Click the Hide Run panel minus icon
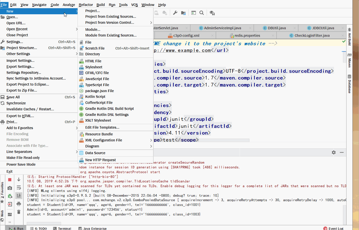Image resolution: width=359 pixels, height=230 pixels. (x=342, y=152)
